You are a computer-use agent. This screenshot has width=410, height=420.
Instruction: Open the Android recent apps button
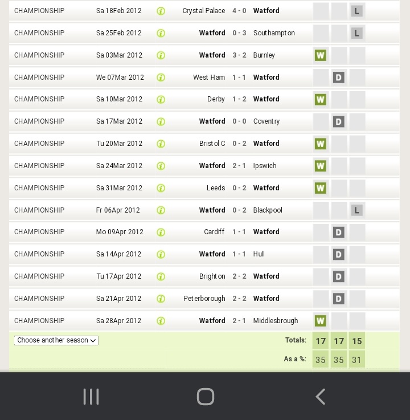[x=91, y=397]
